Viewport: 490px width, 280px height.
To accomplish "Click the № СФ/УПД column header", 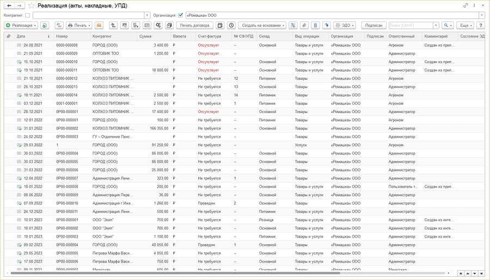I will 243,36.
